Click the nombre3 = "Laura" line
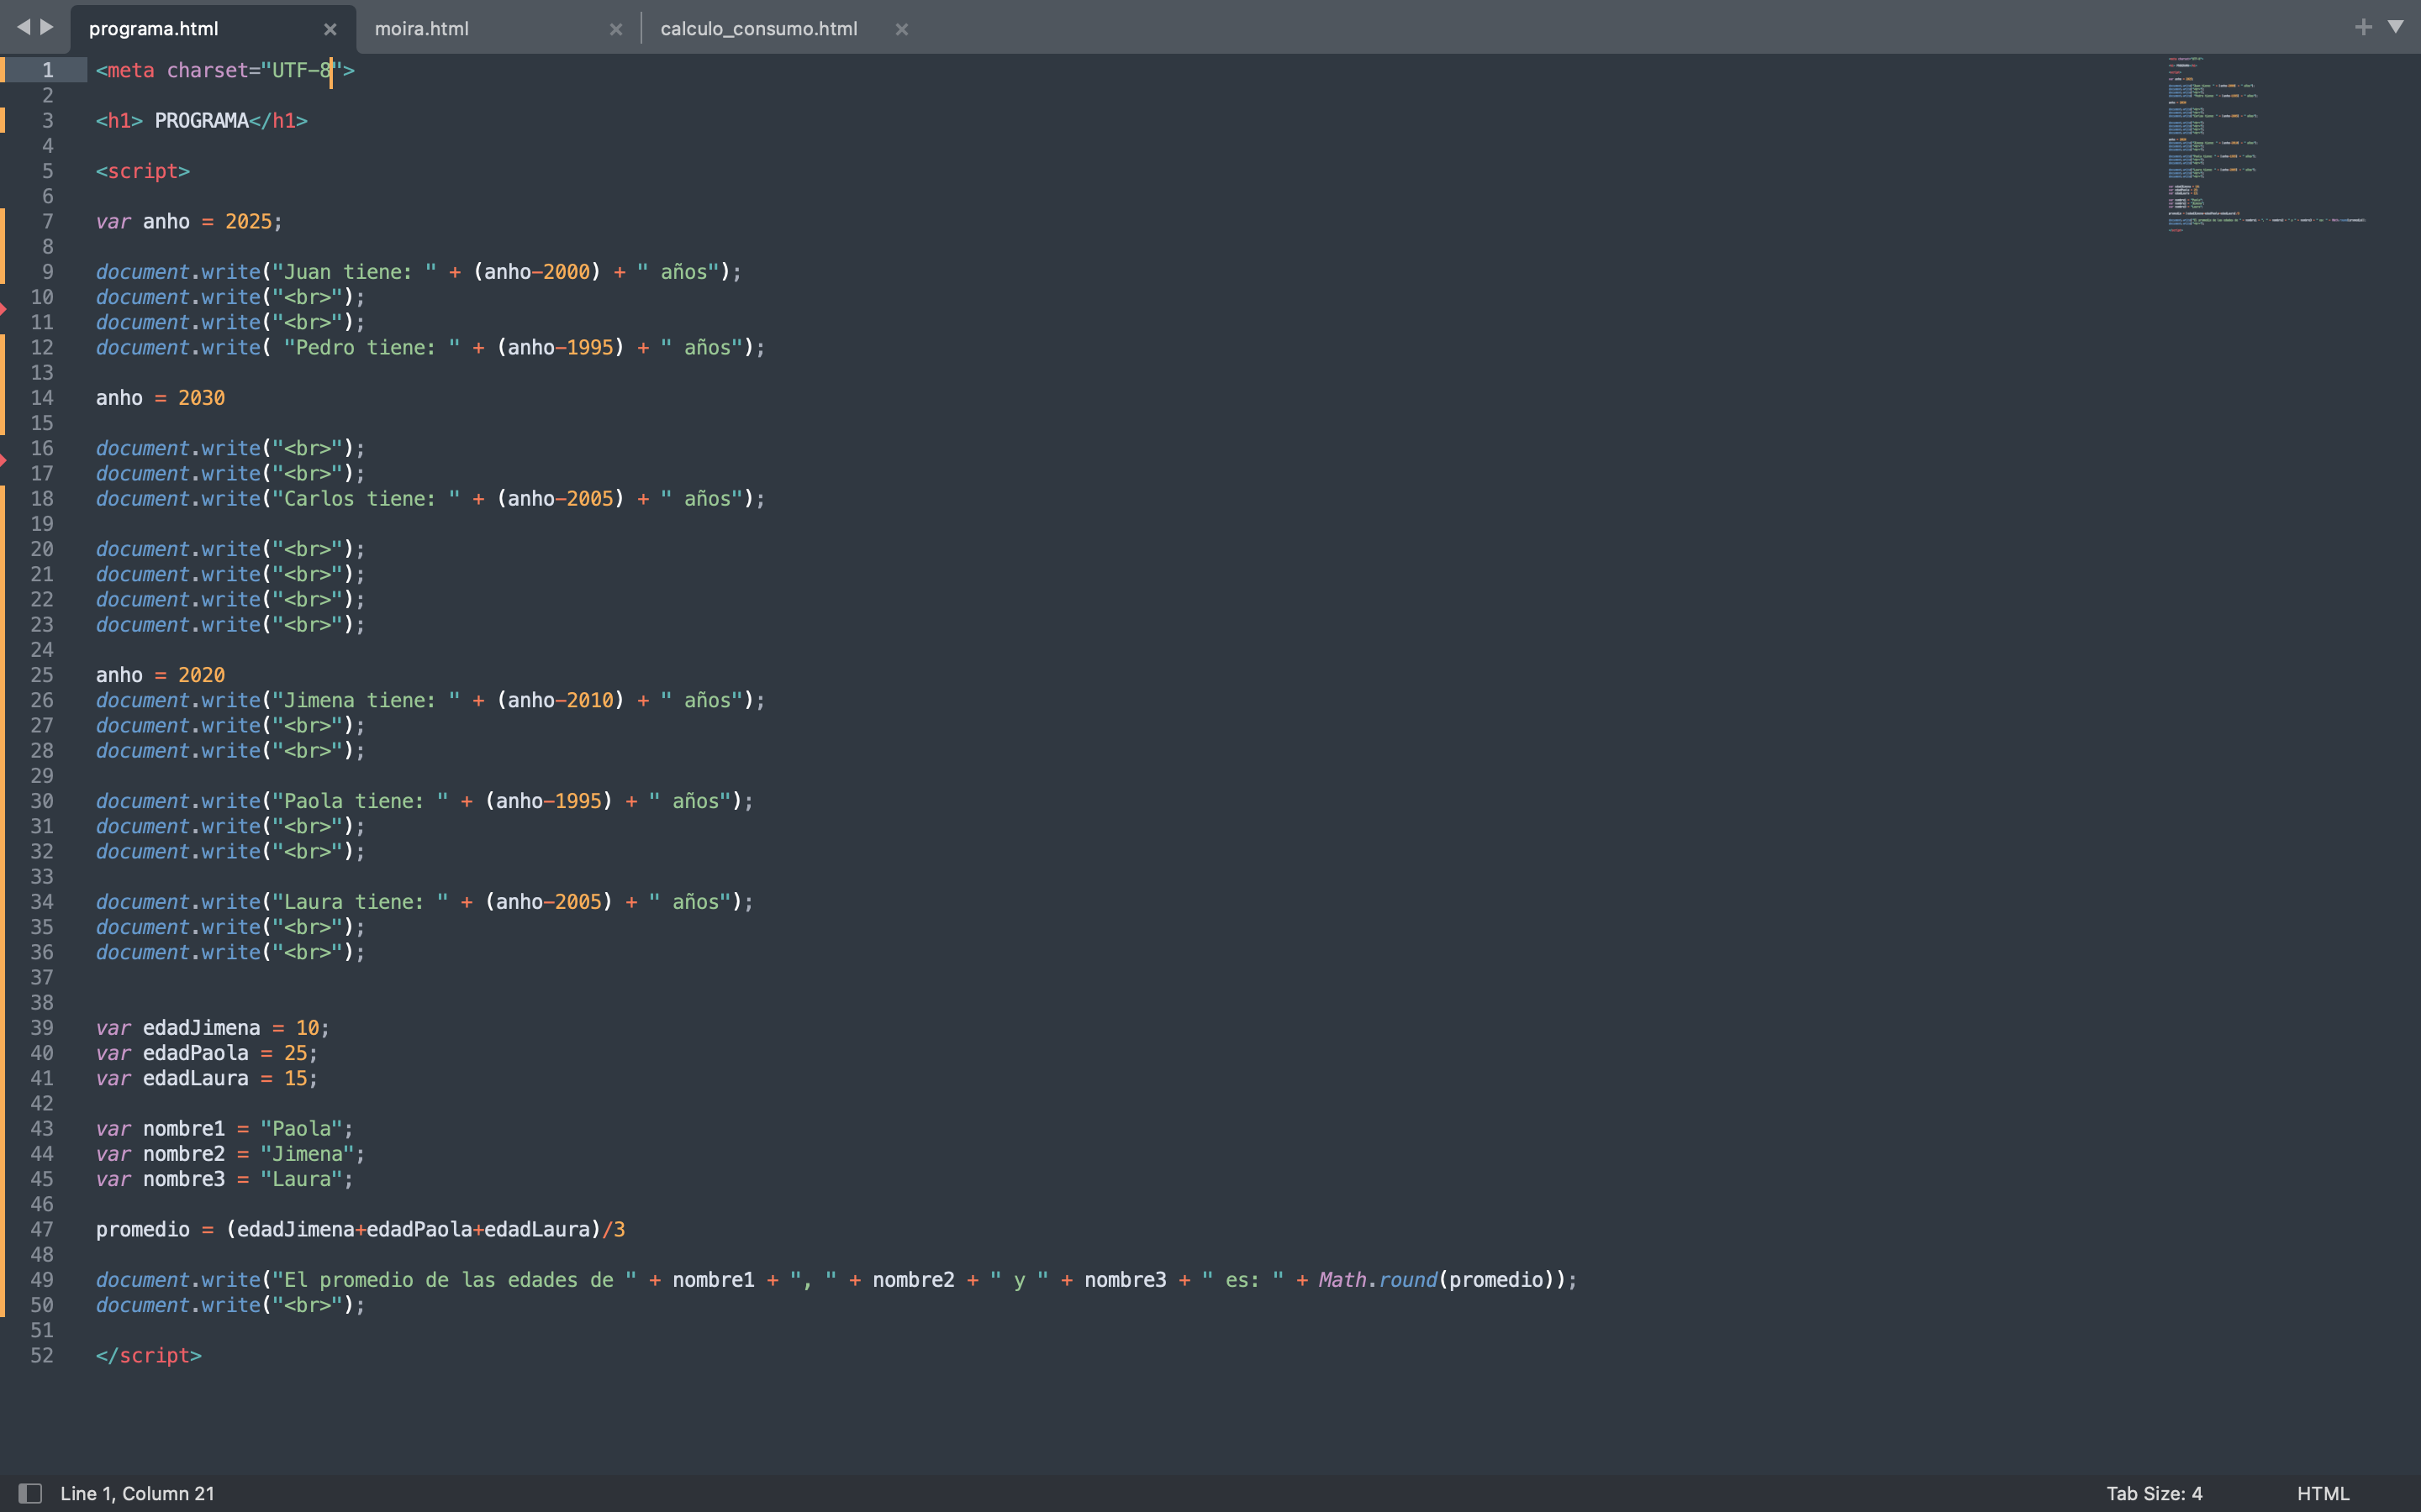The height and width of the screenshot is (1512, 2421). 224,1179
